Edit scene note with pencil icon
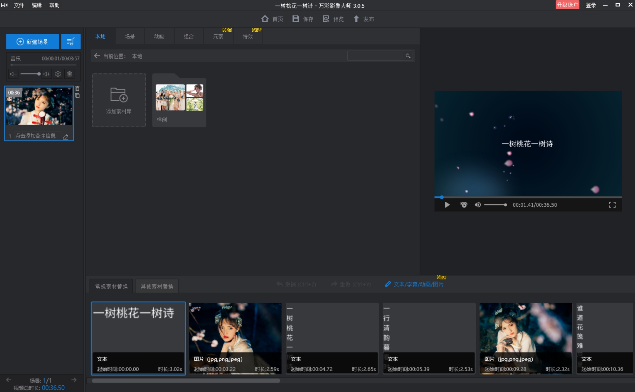Viewport: 635px width, 392px height. 66,136
